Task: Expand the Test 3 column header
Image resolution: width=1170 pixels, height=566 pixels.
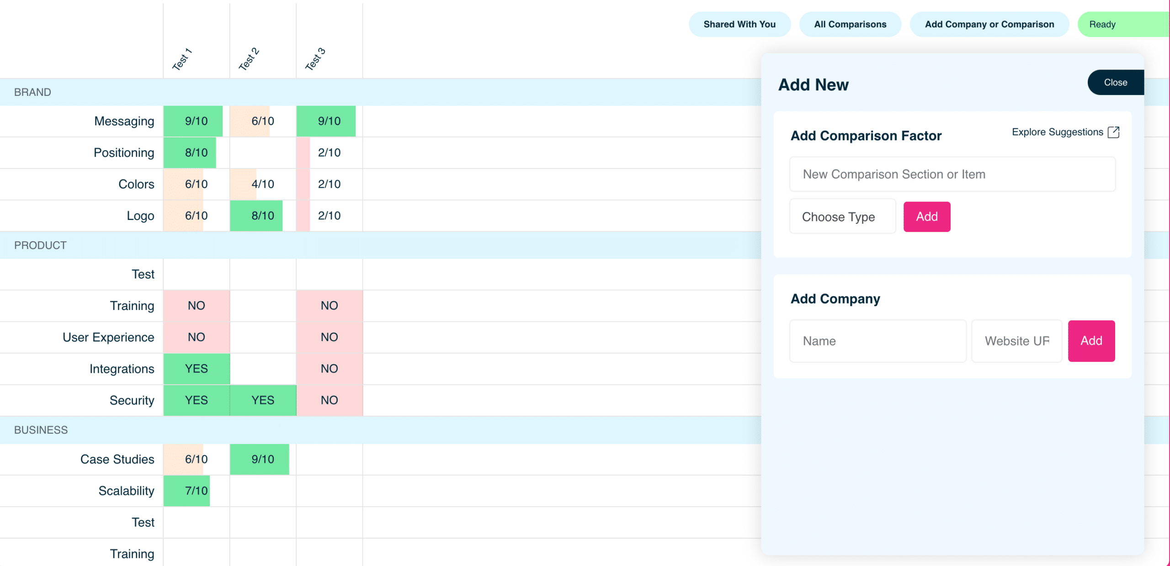Action: 316,57
